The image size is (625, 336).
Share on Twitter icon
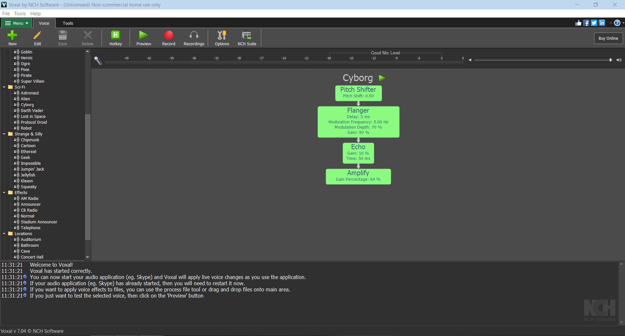594,23
